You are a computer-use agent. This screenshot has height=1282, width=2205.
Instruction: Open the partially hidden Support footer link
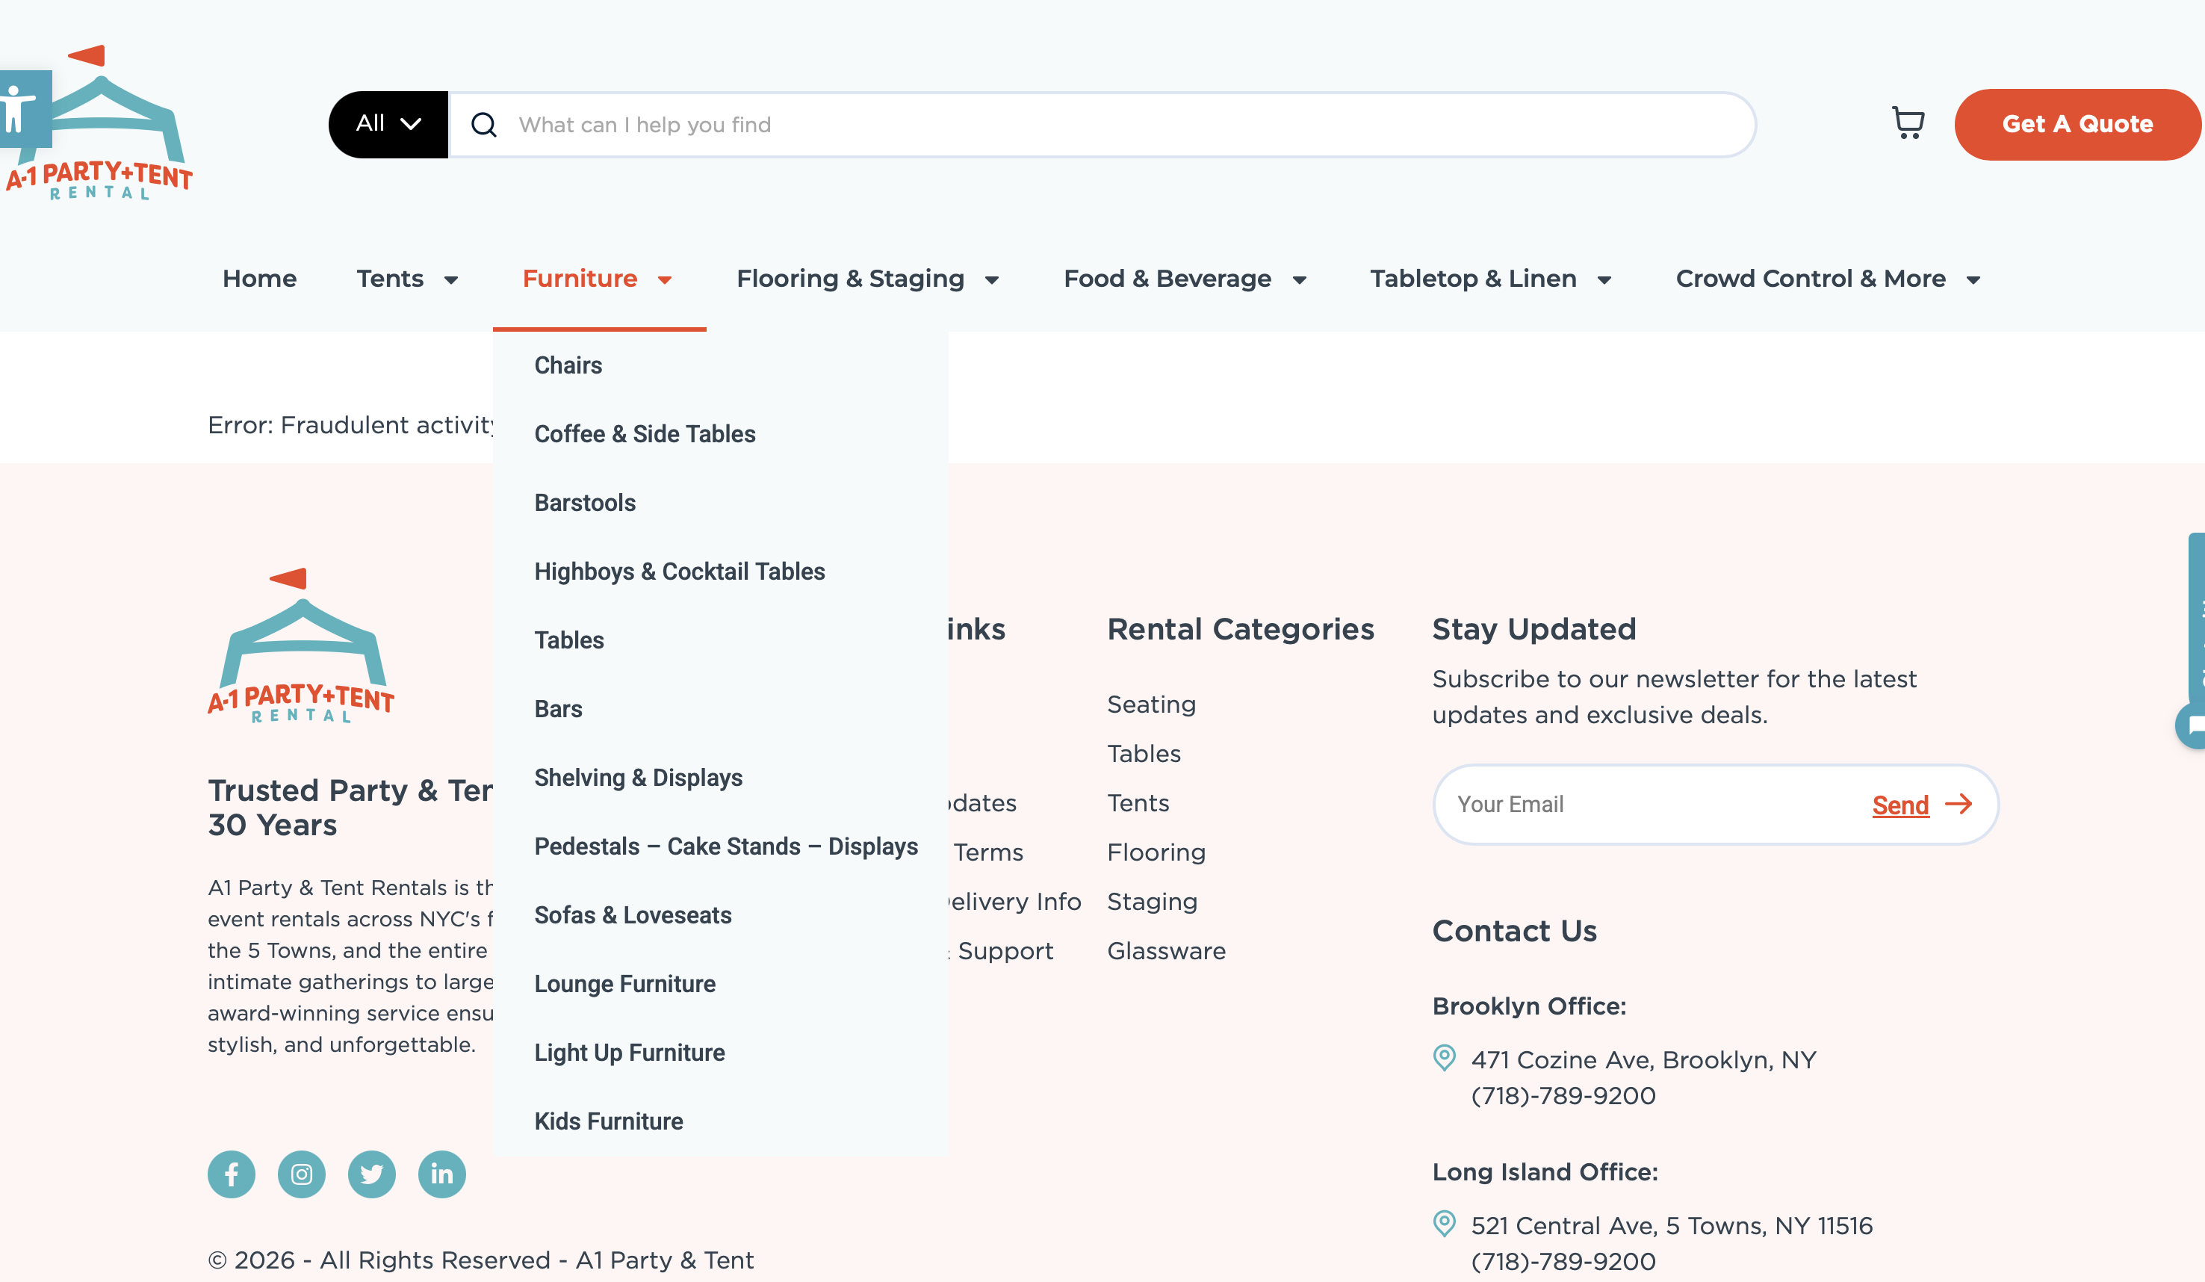(x=1001, y=950)
